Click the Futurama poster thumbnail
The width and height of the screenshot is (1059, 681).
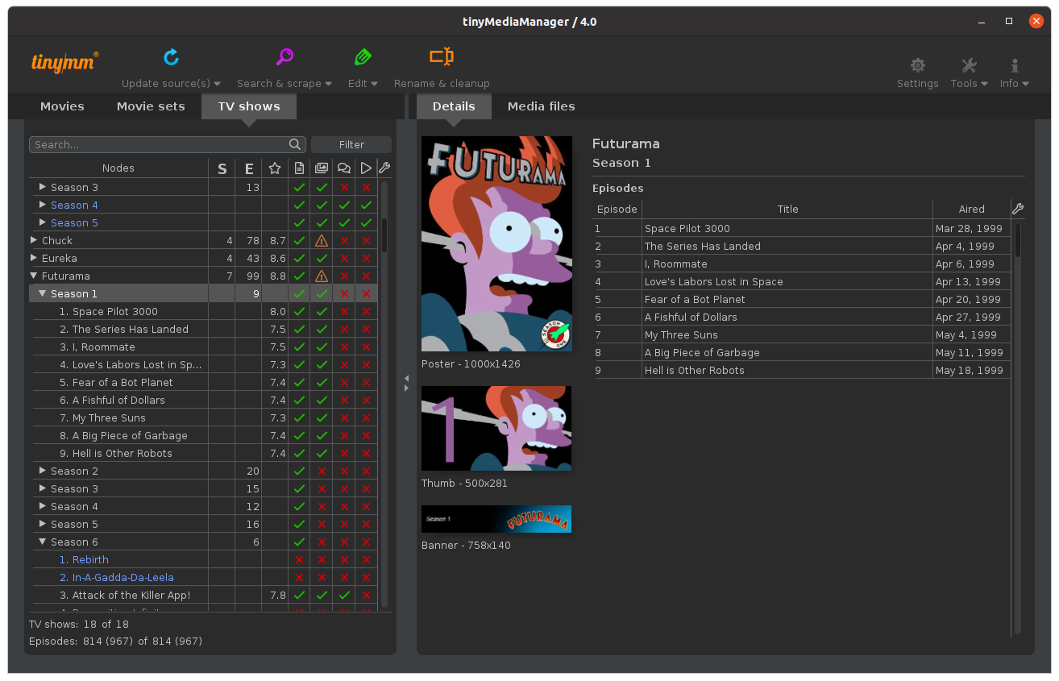coord(496,243)
